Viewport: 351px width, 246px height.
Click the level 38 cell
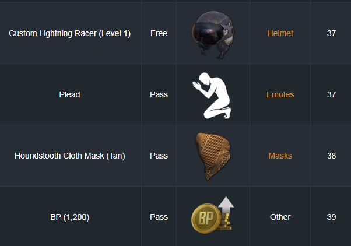point(331,156)
